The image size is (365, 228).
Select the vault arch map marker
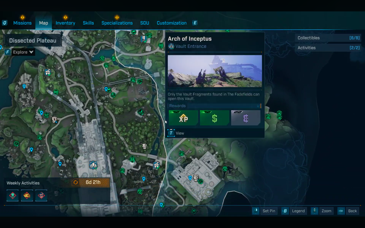(93, 165)
